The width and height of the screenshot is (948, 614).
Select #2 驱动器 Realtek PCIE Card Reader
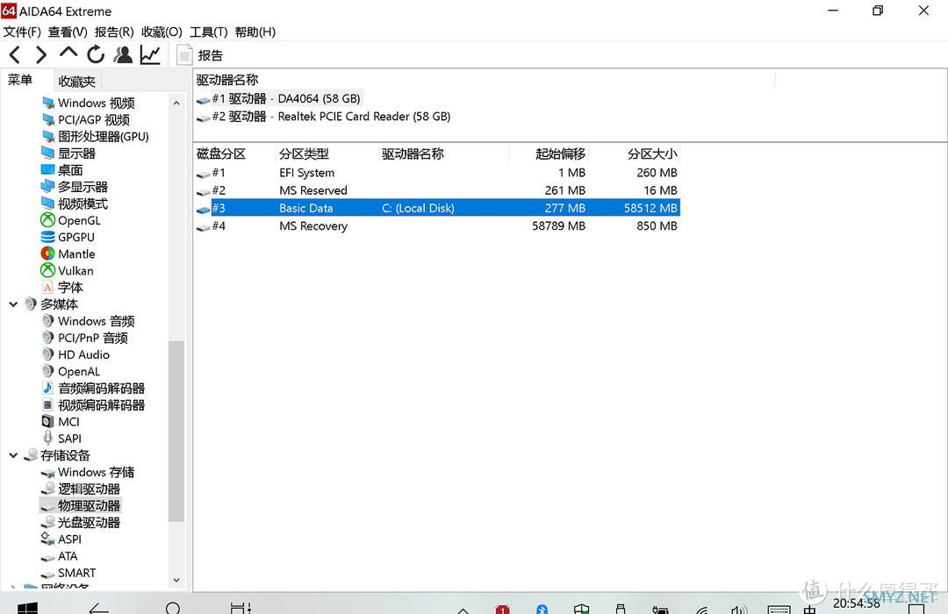tap(324, 117)
